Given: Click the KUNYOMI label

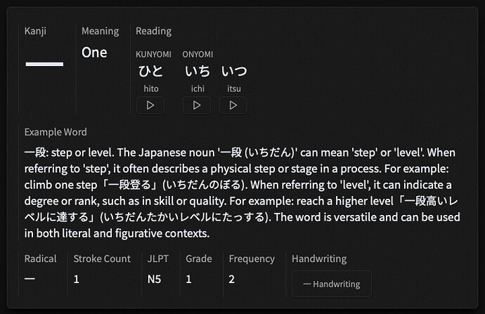Looking at the screenshot, I should click(x=153, y=54).
